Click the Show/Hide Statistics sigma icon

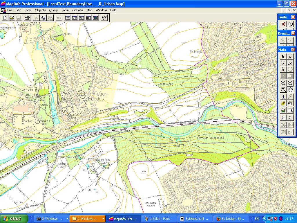(x=290, y=118)
